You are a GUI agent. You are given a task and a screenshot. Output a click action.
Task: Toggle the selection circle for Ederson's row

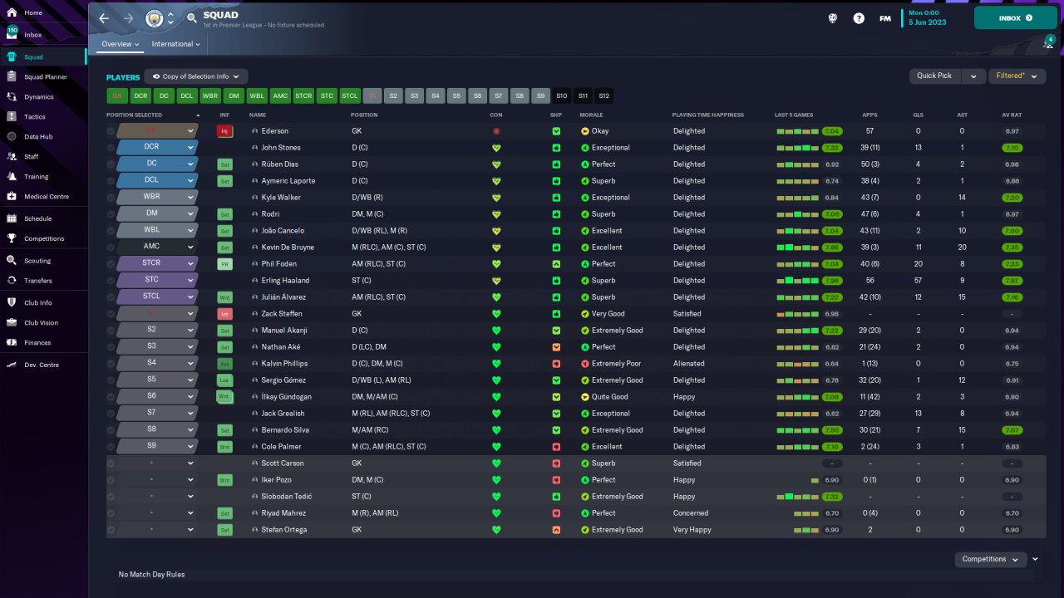pos(111,130)
